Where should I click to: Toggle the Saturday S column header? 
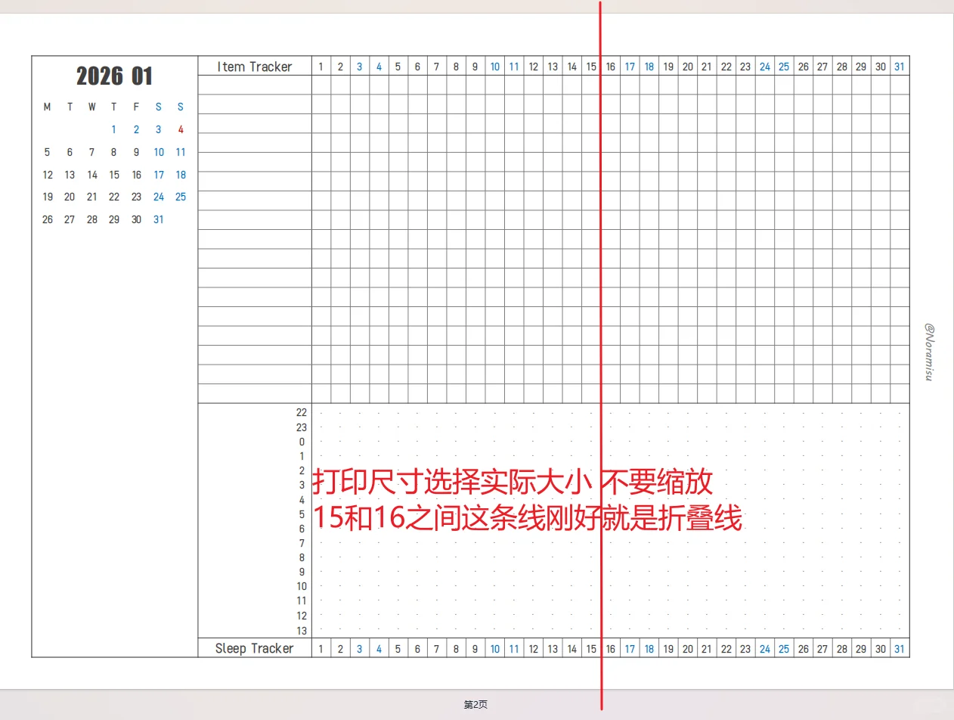click(x=158, y=107)
